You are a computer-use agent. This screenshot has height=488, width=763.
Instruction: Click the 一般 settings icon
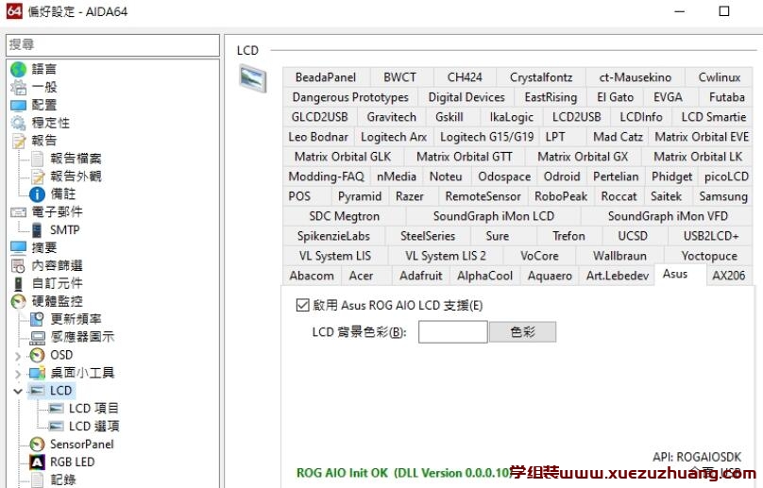pos(18,88)
